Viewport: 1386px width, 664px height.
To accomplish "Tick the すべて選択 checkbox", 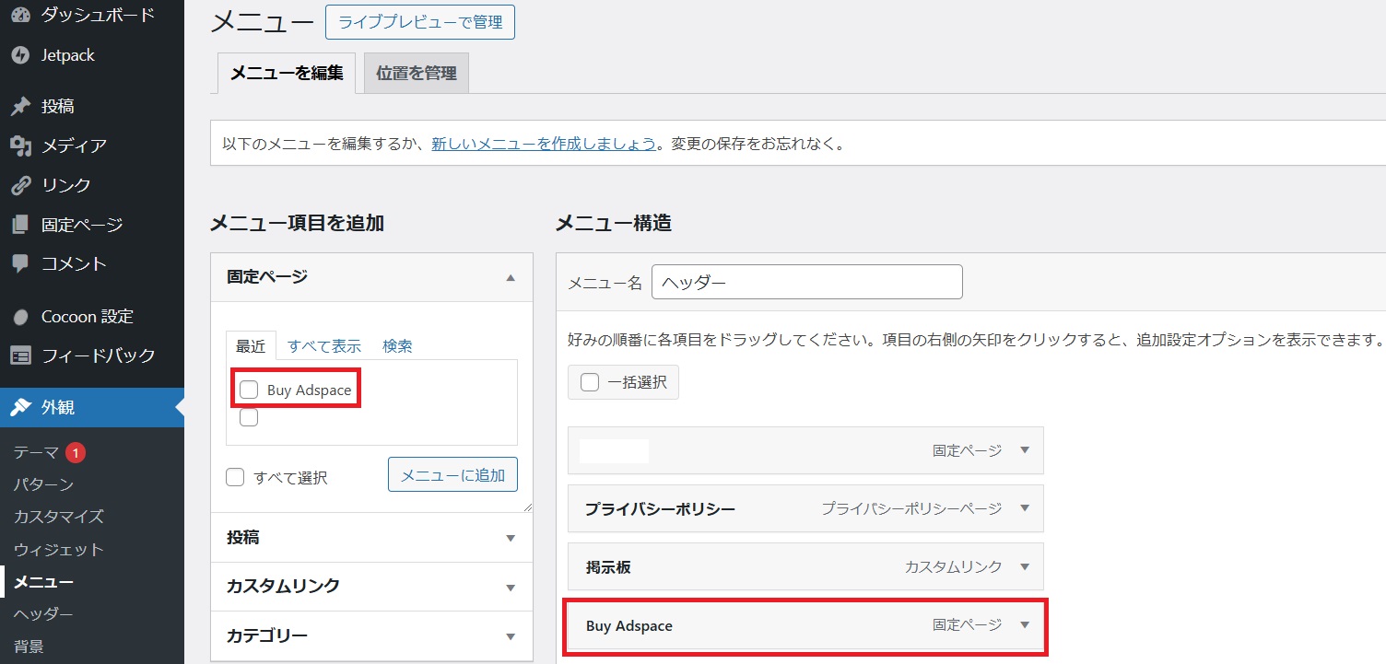I will [x=236, y=477].
